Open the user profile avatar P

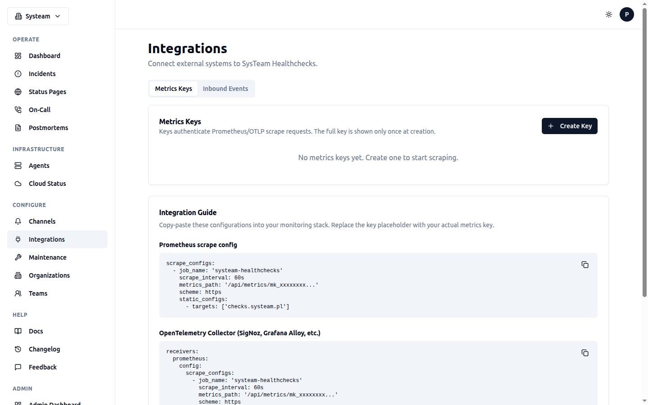click(x=627, y=14)
